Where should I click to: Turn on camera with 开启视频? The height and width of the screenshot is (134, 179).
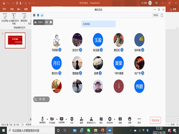(52, 119)
